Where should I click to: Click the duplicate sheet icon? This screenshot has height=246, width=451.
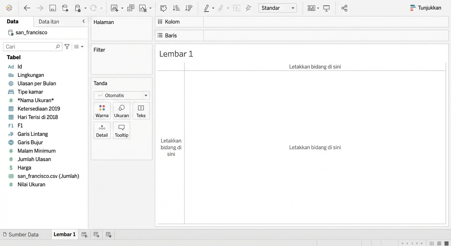130,8
